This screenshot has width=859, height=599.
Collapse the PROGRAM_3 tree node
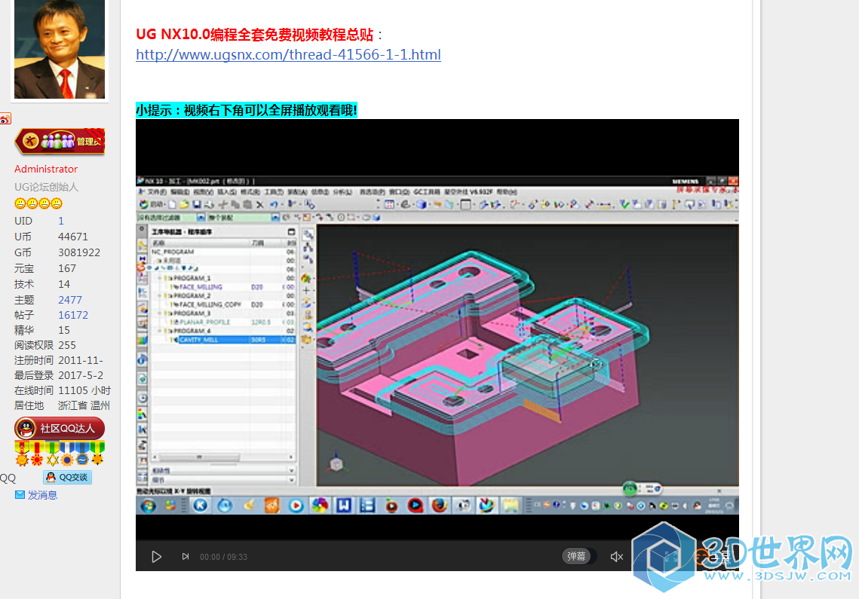tap(160, 313)
